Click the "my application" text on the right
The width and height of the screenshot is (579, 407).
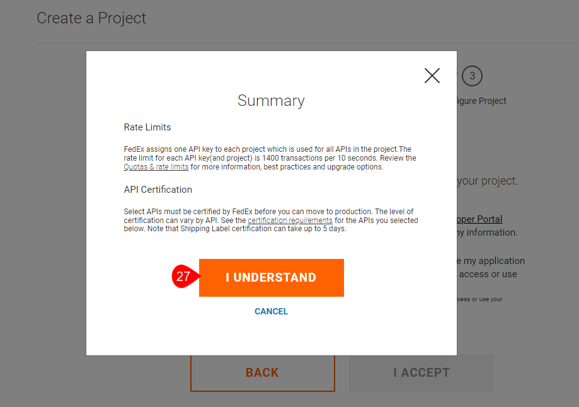click(x=491, y=261)
